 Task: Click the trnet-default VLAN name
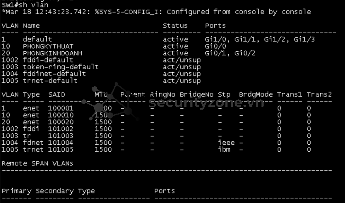(x=50, y=81)
